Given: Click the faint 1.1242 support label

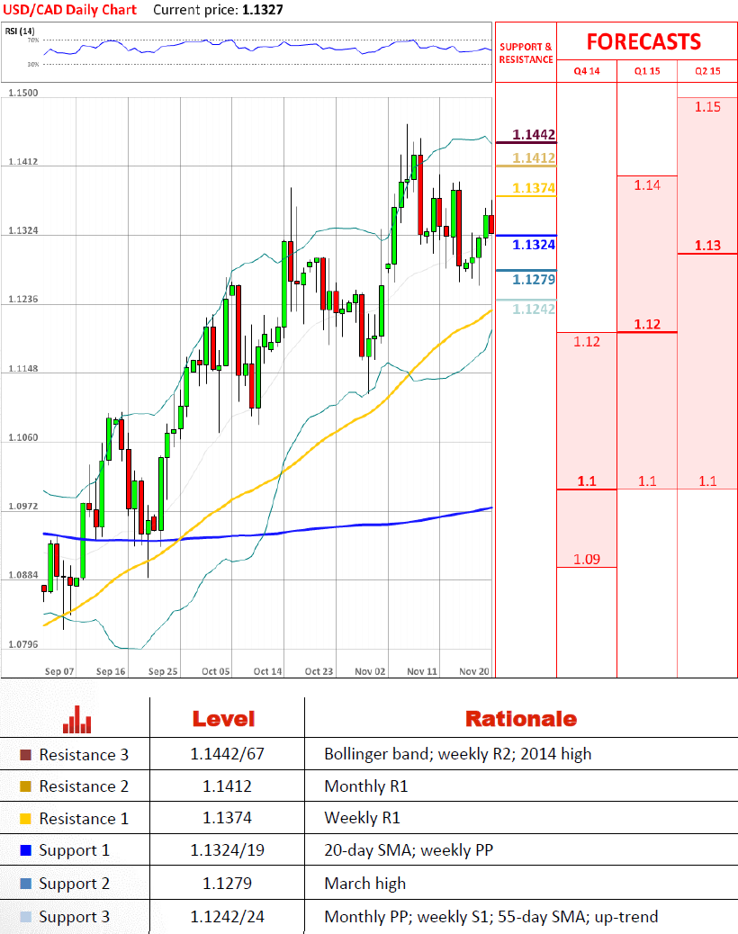Looking at the screenshot, I should (x=534, y=310).
